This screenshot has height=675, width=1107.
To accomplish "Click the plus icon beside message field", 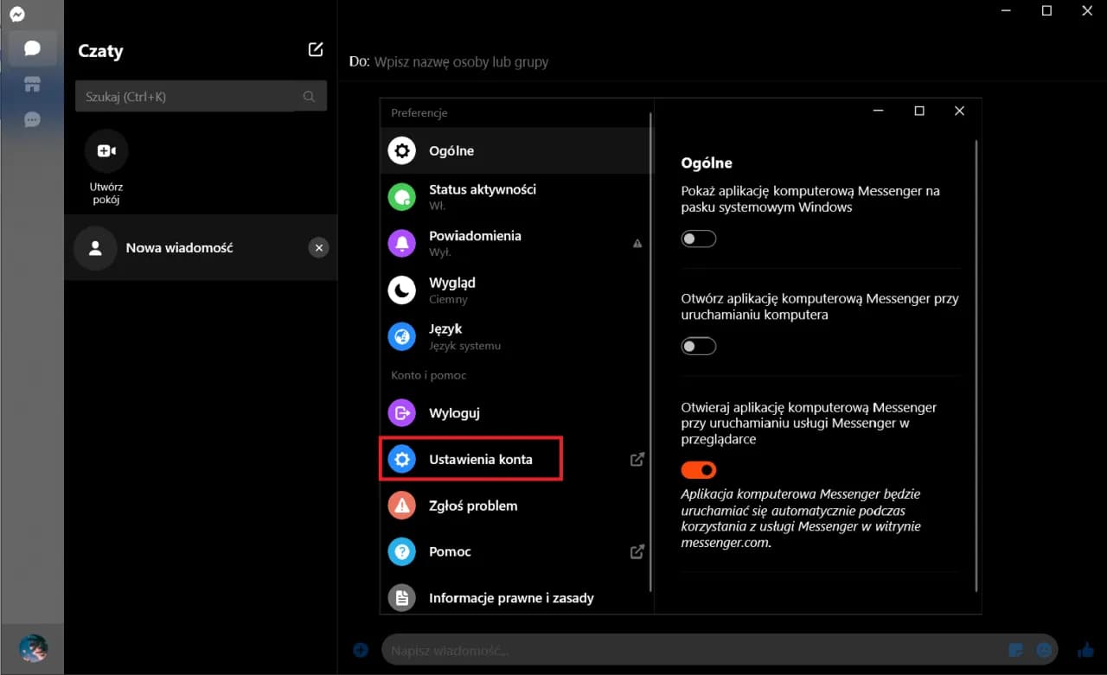I will [361, 650].
